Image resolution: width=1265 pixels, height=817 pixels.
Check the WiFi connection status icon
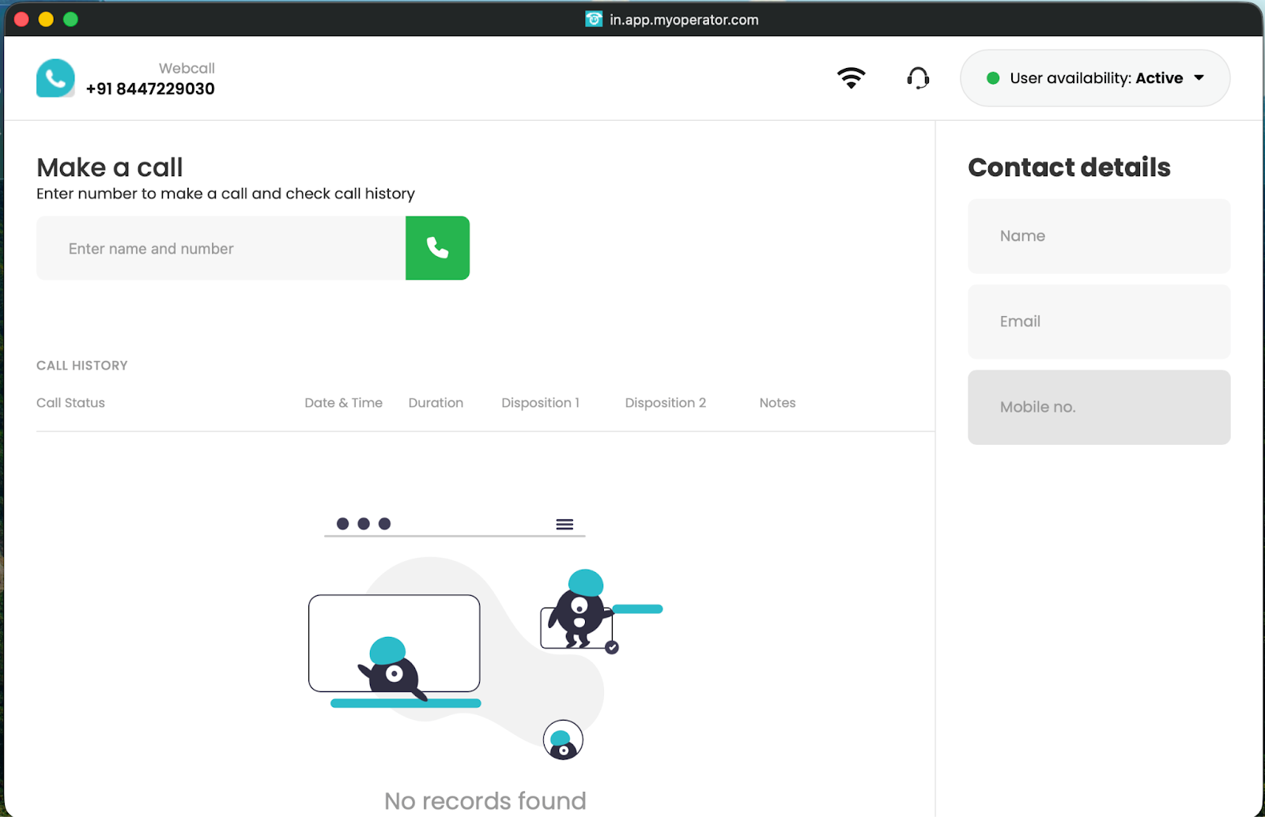tap(852, 78)
